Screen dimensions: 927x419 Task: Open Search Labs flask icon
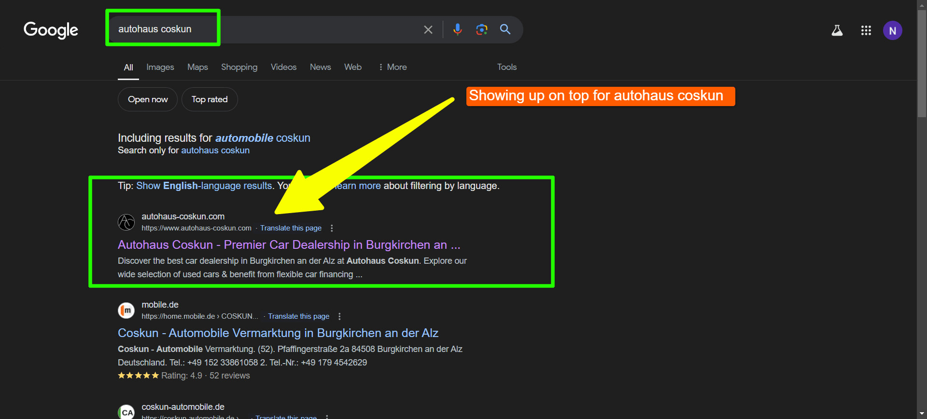837,30
